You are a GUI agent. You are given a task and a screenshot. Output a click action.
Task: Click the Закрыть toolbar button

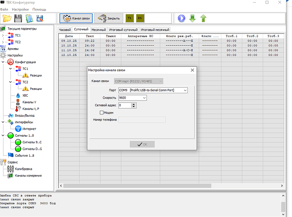[109, 18]
